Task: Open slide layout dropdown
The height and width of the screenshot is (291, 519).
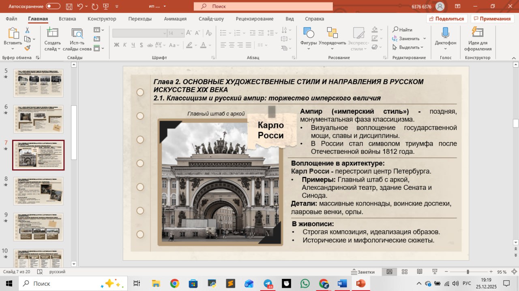Action: click(x=99, y=30)
